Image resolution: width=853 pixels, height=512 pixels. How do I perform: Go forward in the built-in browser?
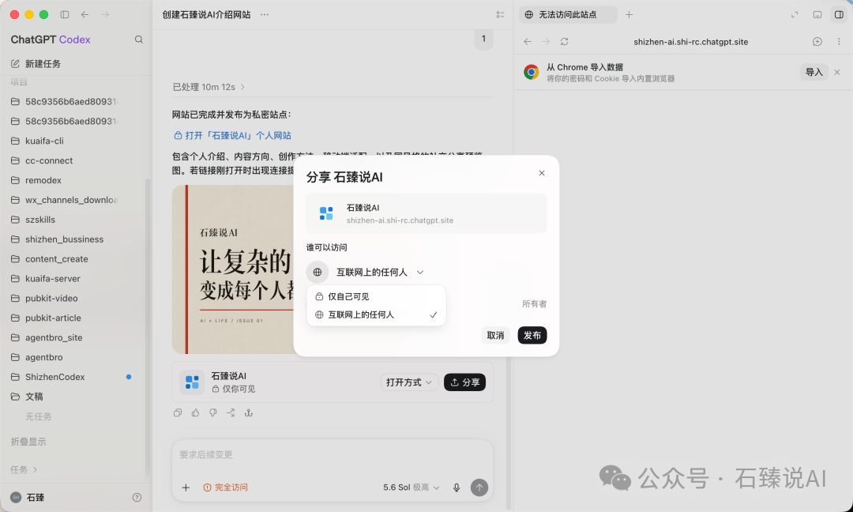(x=547, y=41)
